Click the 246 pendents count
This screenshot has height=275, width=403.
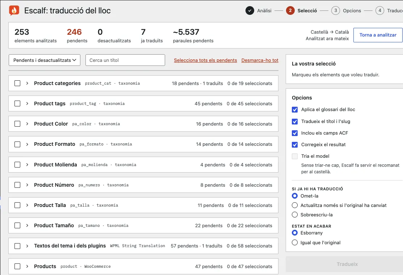[77, 35]
